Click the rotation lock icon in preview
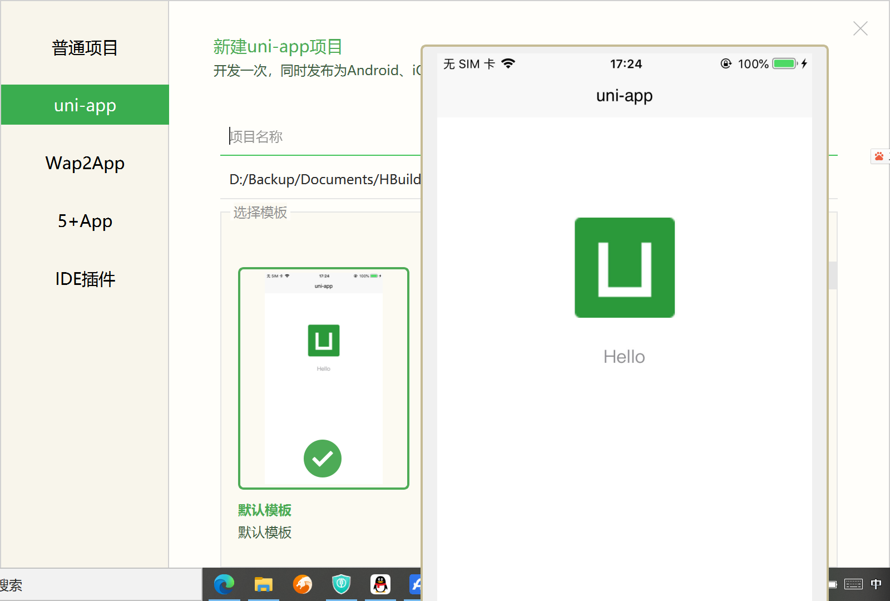The width and height of the screenshot is (890, 601). click(726, 63)
